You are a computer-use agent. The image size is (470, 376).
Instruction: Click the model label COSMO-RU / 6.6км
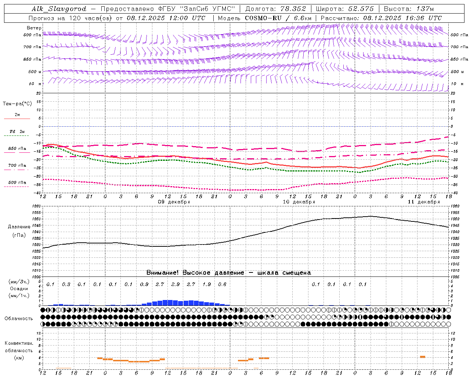coord(278,18)
